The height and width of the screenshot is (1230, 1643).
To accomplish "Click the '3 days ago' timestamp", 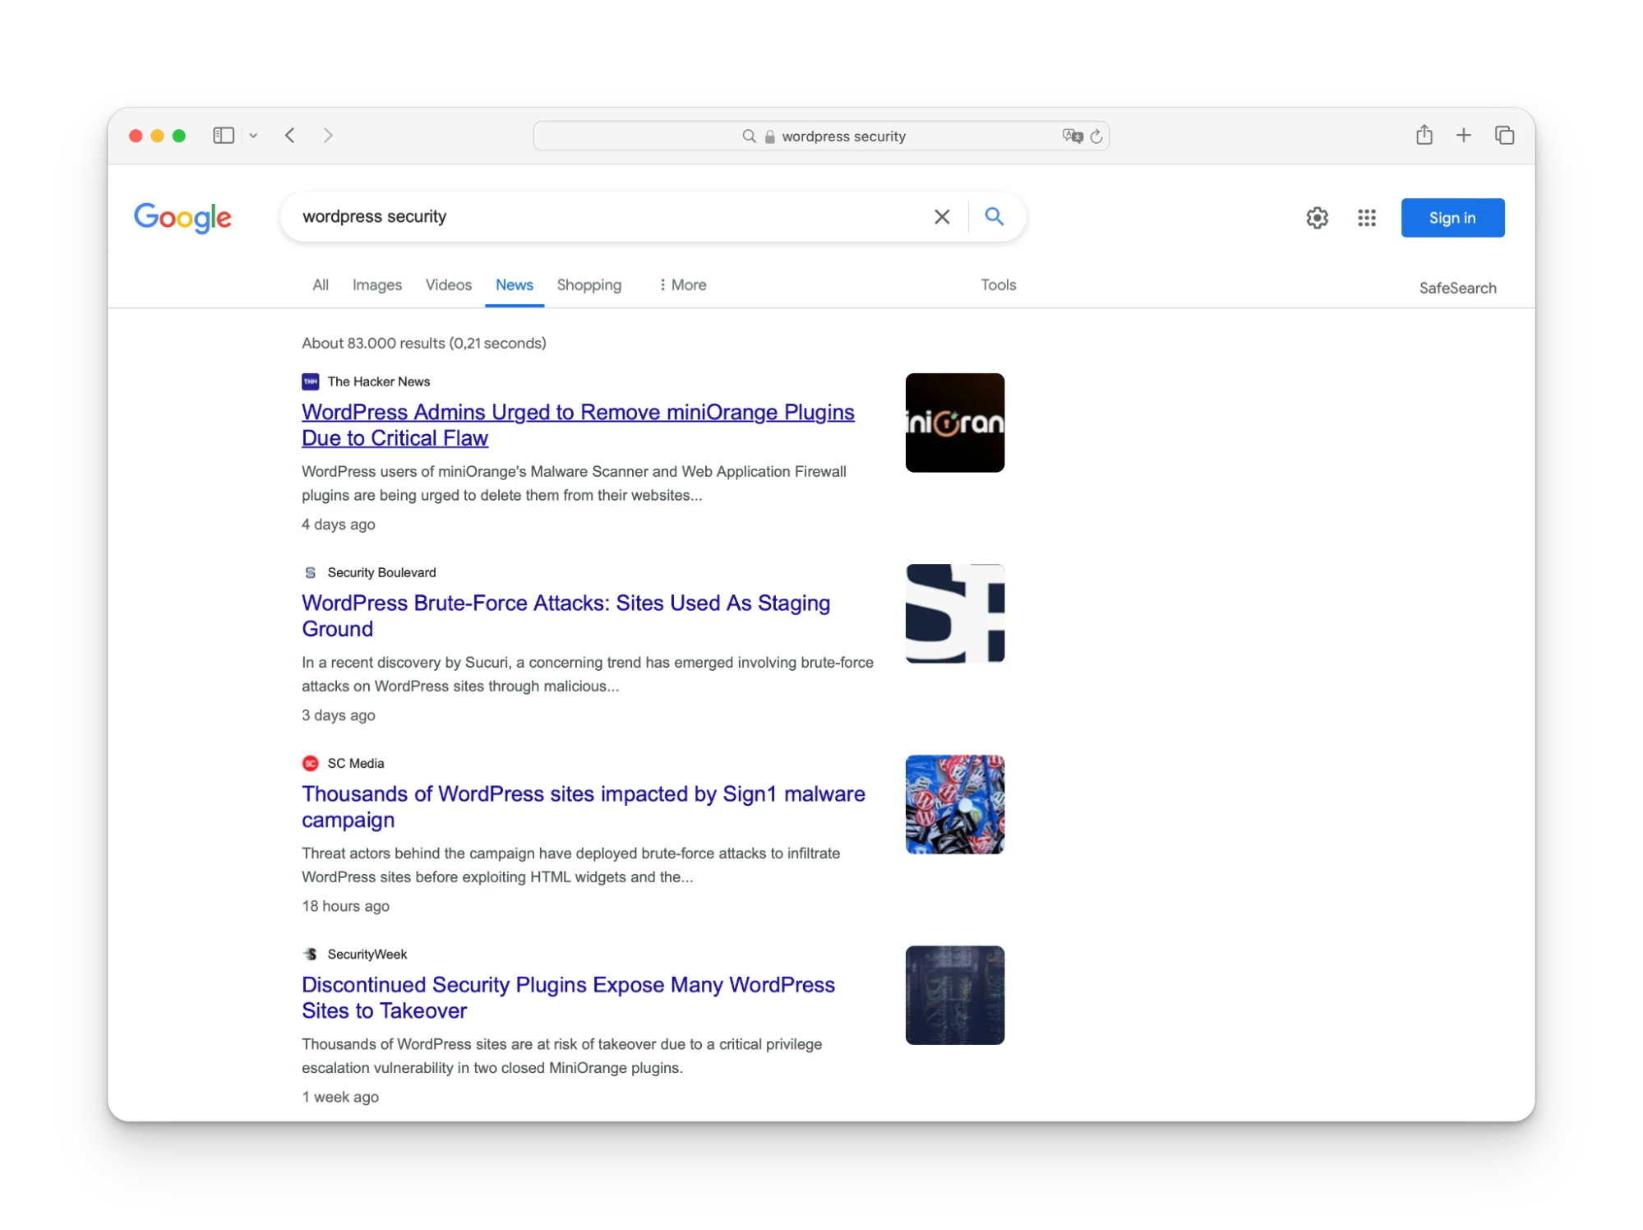I will (x=339, y=715).
